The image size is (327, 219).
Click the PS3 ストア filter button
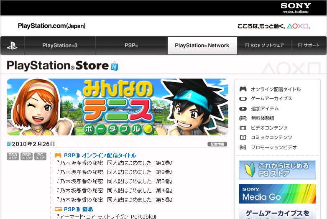coord(13,156)
